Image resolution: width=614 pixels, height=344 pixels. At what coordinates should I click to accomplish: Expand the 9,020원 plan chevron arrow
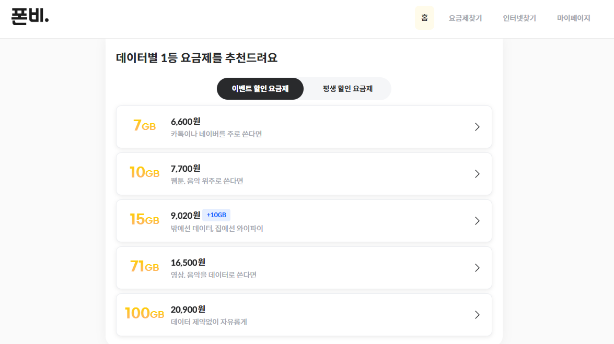[x=477, y=221]
